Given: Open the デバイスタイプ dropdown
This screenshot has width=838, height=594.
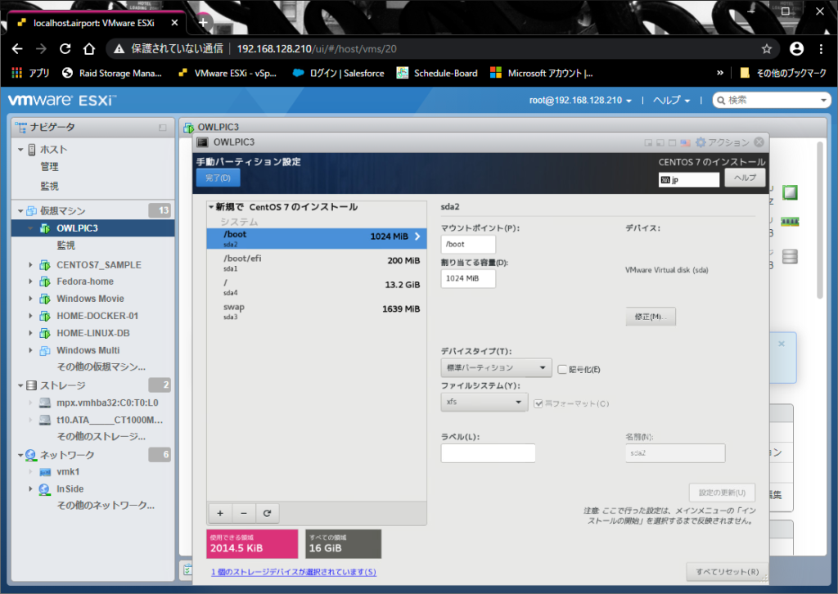Looking at the screenshot, I should click(496, 367).
